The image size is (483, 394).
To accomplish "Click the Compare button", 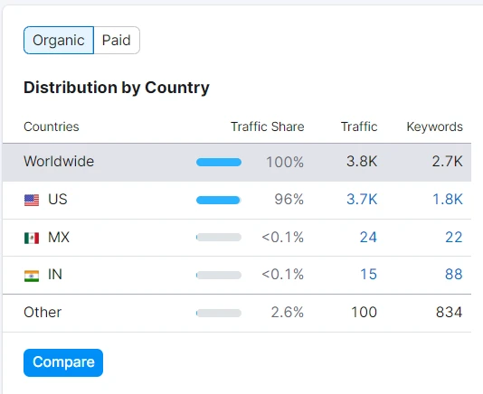I will coord(63,362).
